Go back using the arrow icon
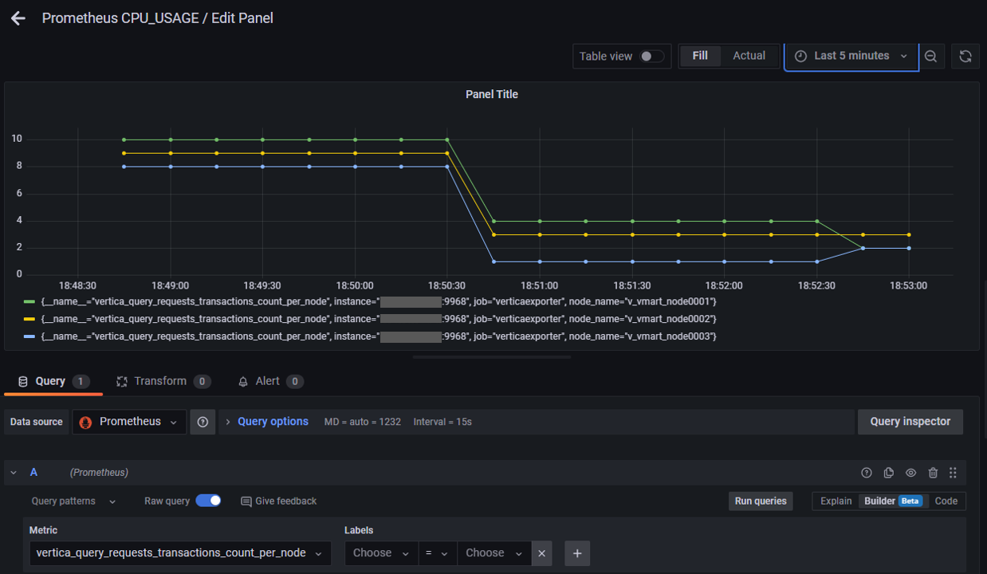 click(18, 18)
